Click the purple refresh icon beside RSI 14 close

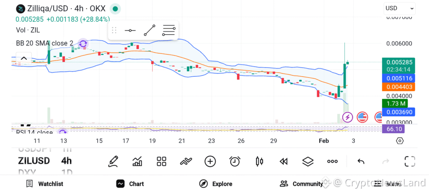click(x=63, y=132)
